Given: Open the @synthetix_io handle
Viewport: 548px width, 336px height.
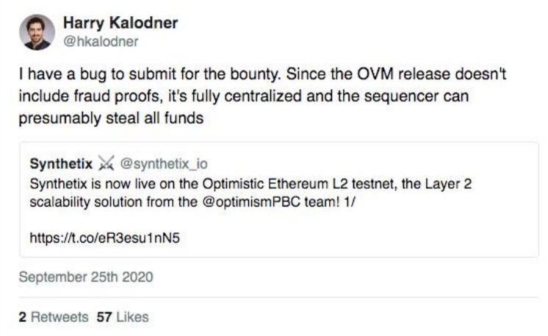Looking at the screenshot, I should point(164,164).
